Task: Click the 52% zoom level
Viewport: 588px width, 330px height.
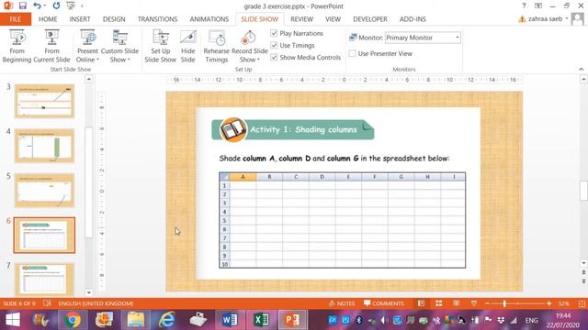Action: click(x=563, y=303)
